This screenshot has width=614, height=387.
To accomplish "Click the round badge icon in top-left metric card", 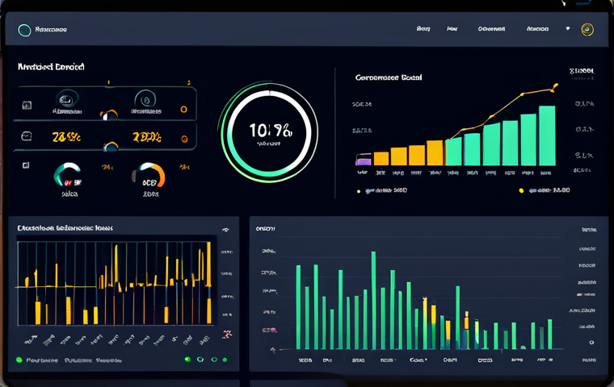I will (x=65, y=98).
